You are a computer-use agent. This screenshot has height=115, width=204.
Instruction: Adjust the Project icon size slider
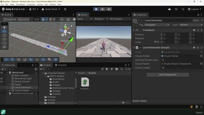click(123, 103)
